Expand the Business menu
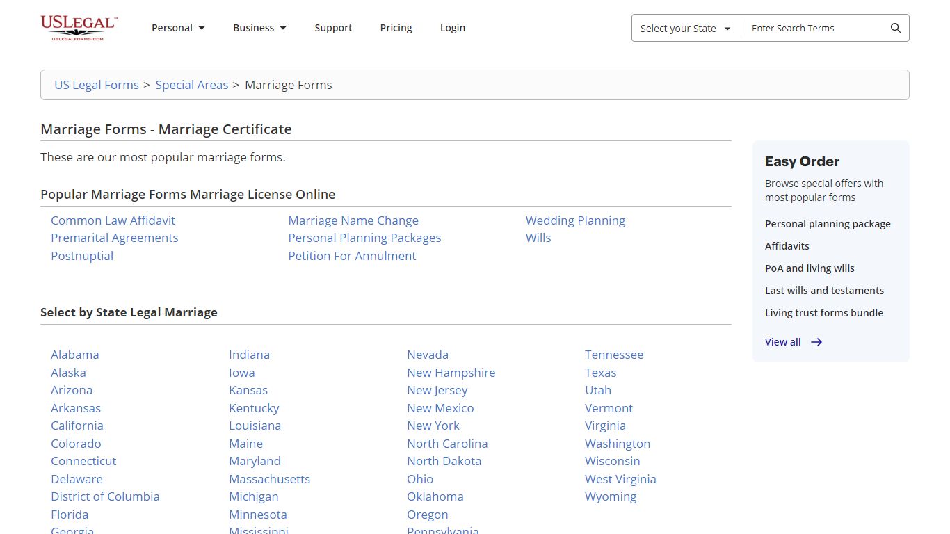Image resolution: width=950 pixels, height=534 pixels. click(x=259, y=28)
